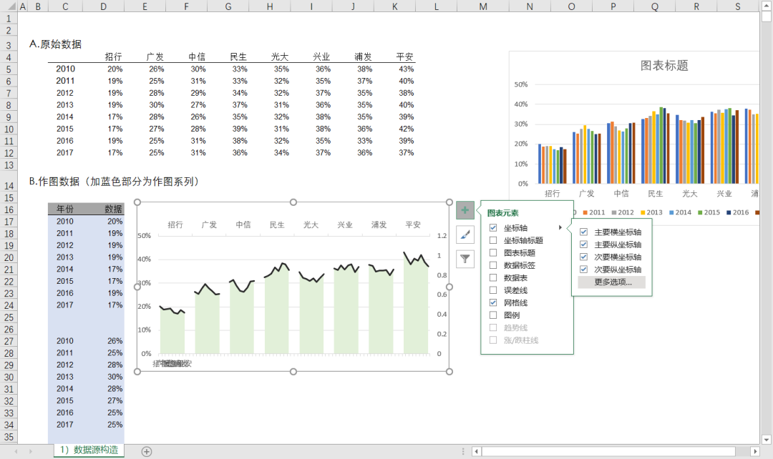Click the 50% axis label in combo chart
Viewport: 773px width, 459px height.
(x=144, y=235)
